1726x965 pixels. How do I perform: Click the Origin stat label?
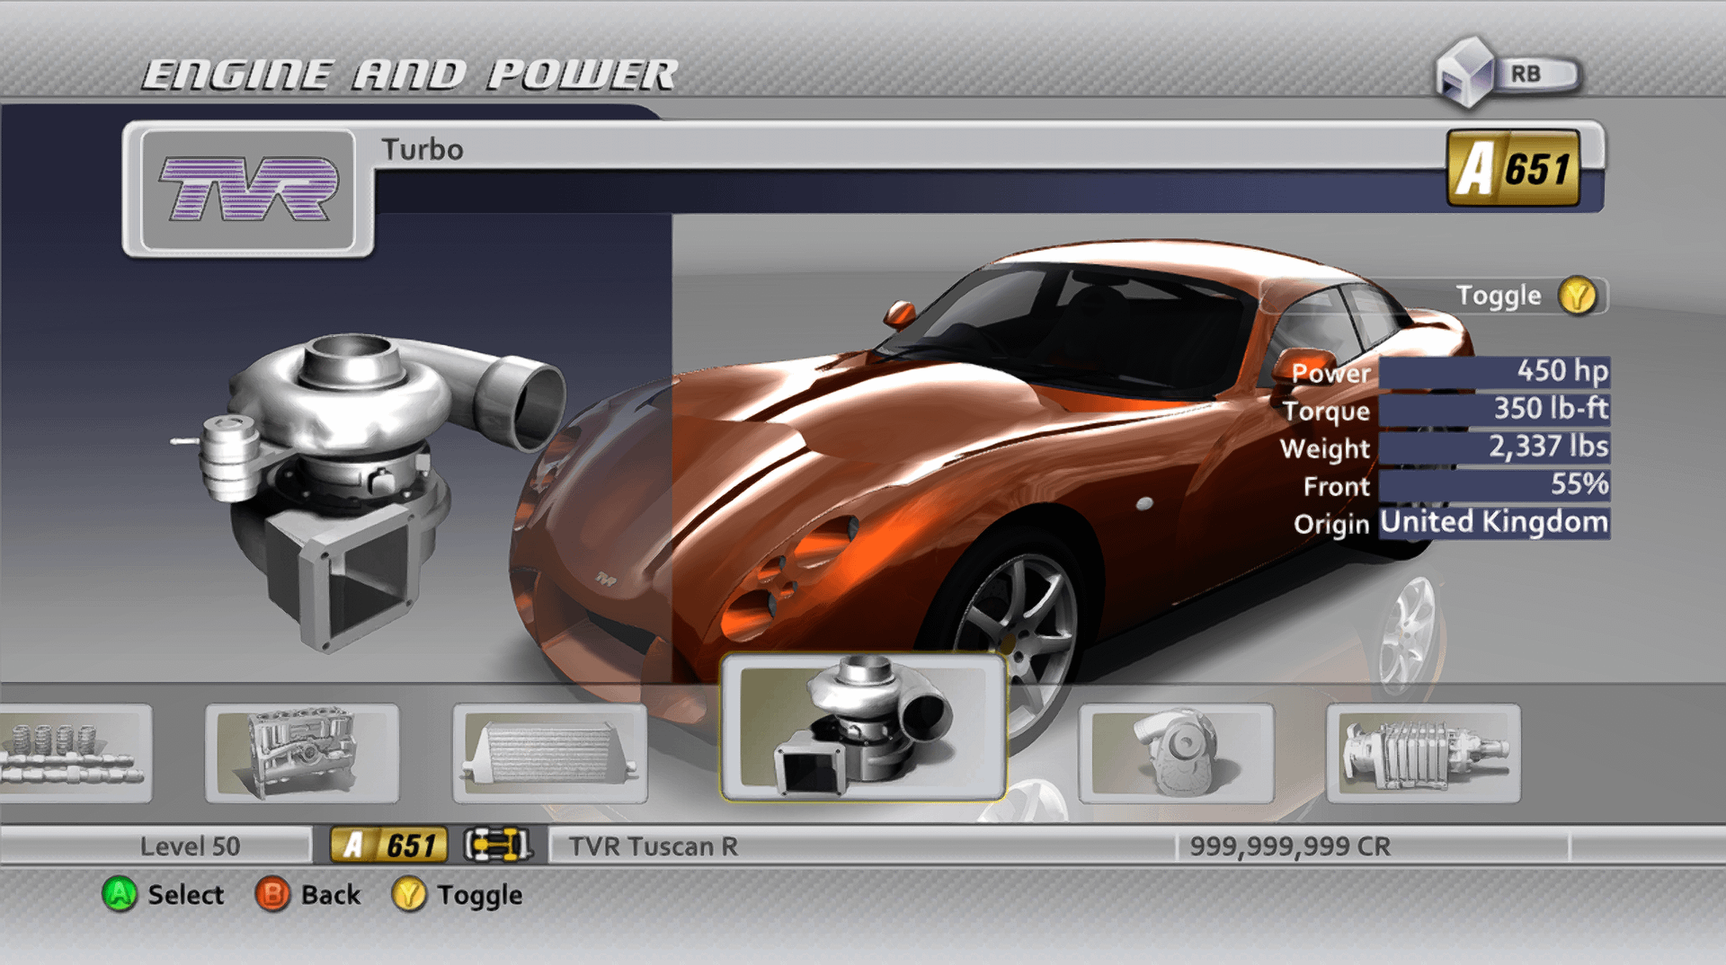(x=1331, y=525)
